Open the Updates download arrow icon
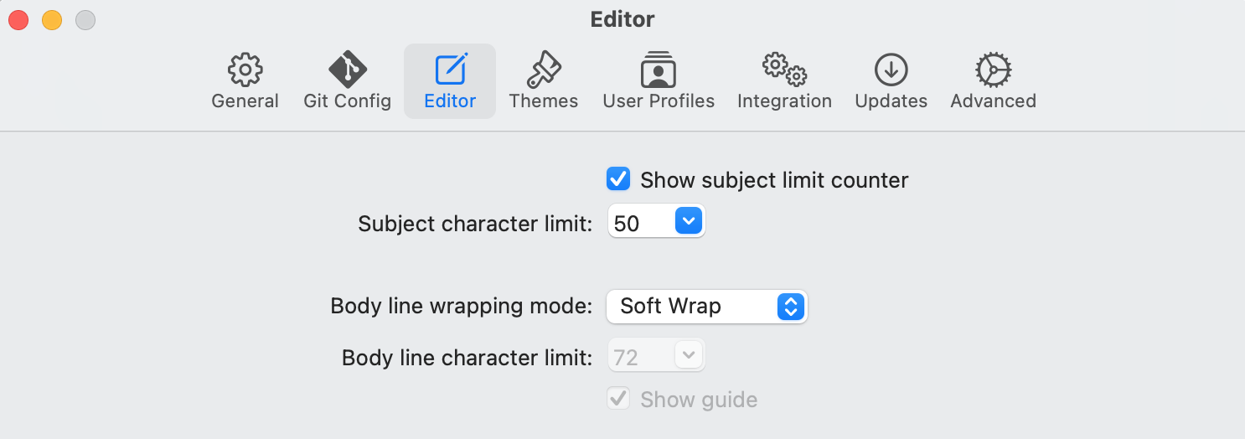 pos(891,70)
